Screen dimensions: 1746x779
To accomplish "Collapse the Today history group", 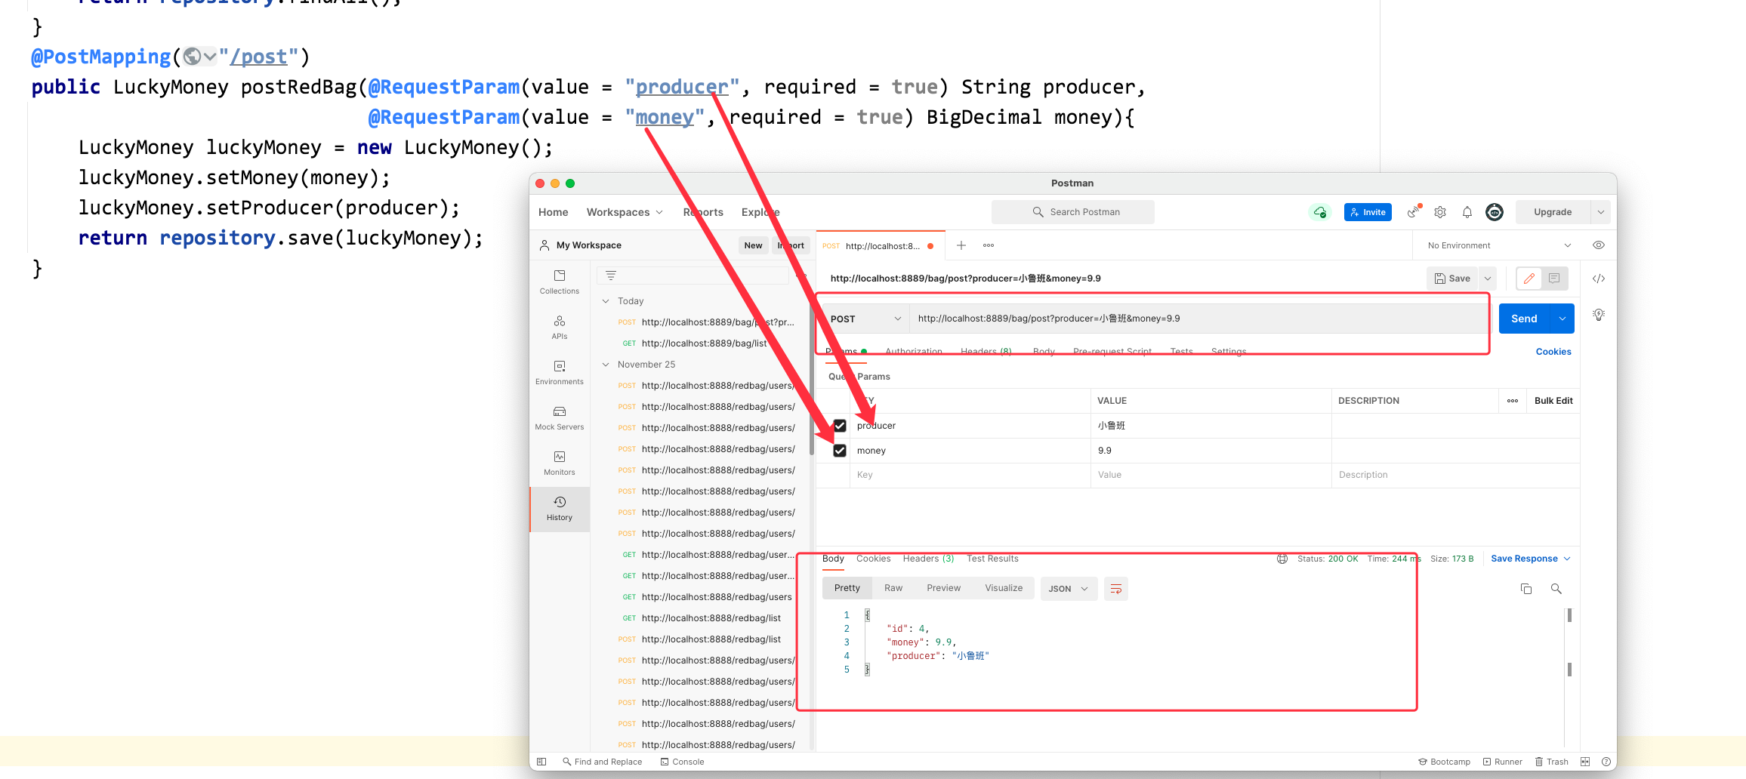I will tap(605, 301).
